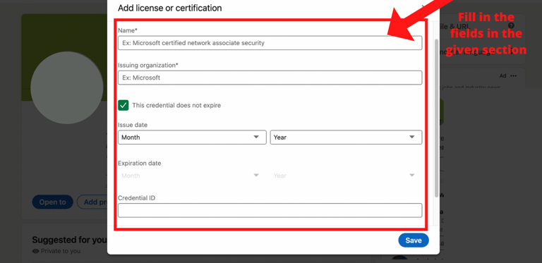Open the Issue date Month dropdown
The width and height of the screenshot is (542, 263).
point(192,137)
